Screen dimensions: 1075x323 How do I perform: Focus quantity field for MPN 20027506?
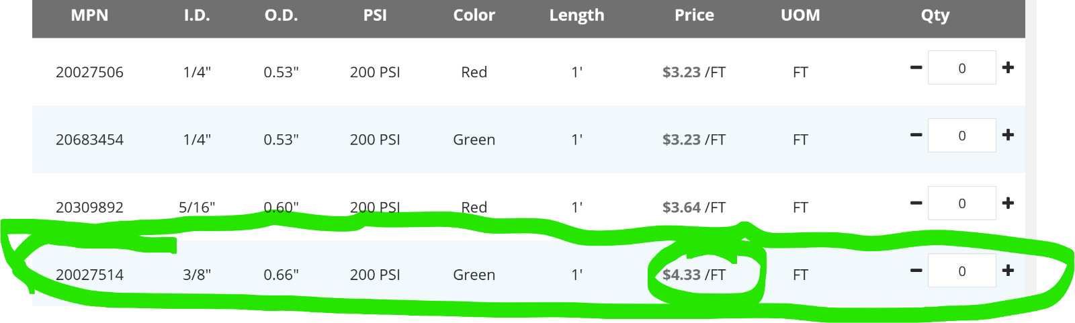tap(962, 68)
